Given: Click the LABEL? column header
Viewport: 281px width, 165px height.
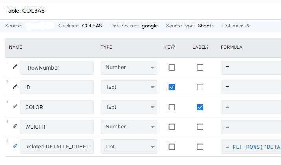Looking at the screenshot, I should tap(201, 47).
